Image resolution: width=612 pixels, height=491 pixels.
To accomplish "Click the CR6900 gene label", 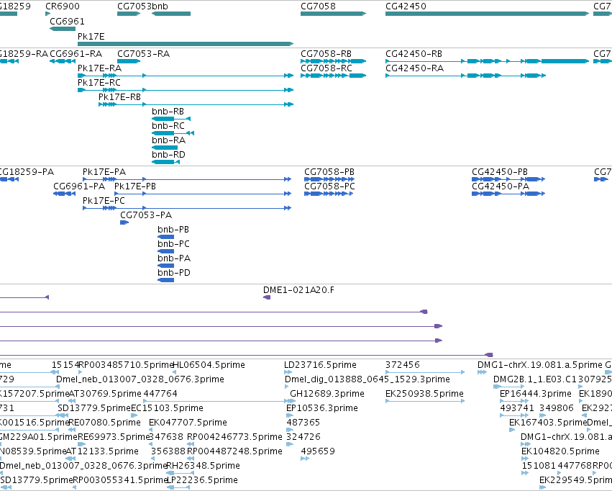I will click(63, 6).
